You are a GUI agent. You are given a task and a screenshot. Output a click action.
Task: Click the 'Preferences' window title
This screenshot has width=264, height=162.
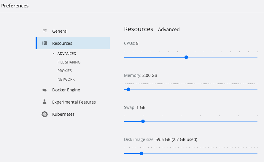pyautogui.click(x=15, y=6)
